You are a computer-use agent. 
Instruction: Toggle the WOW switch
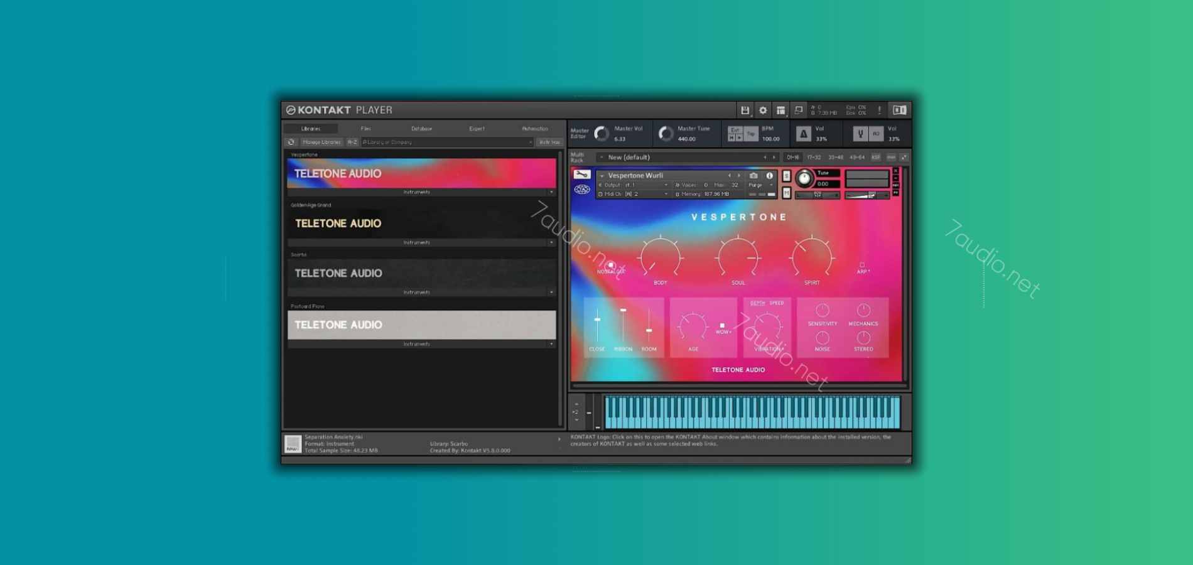coord(722,325)
